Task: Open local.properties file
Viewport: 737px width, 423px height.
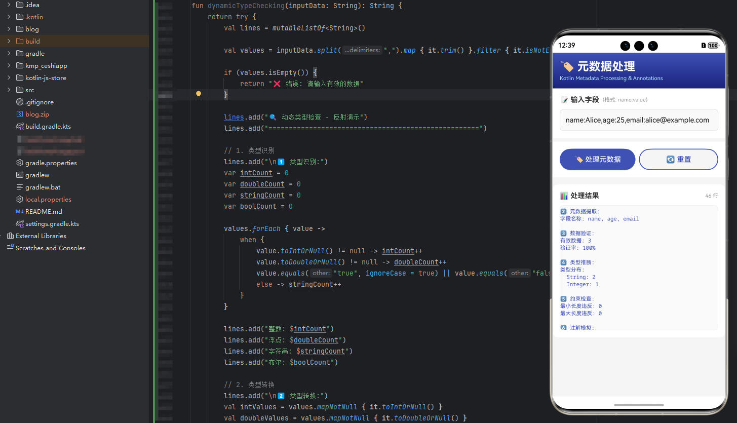Action: (48, 199)
